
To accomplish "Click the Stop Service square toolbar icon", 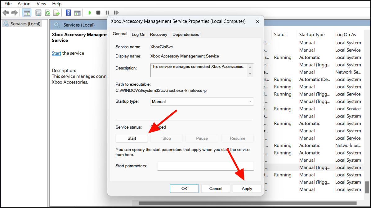I will pos(98,12).
